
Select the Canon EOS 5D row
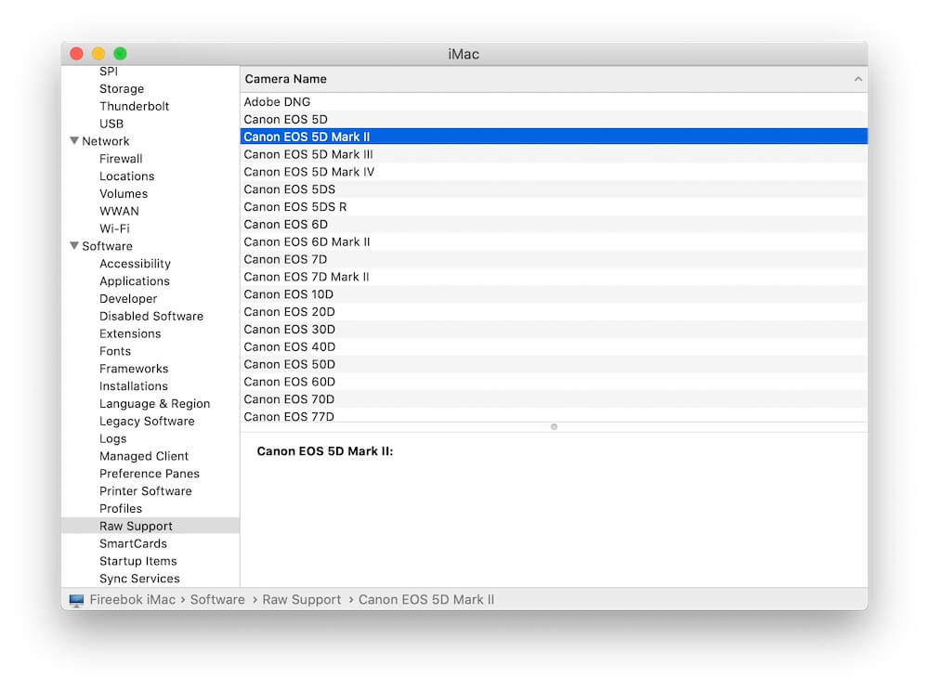[x=554, y=119]
